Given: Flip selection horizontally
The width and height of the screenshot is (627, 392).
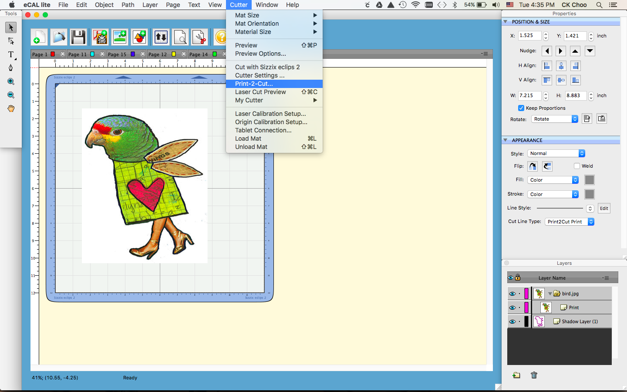Looking at the screenshot, I should tap(533, 166).
